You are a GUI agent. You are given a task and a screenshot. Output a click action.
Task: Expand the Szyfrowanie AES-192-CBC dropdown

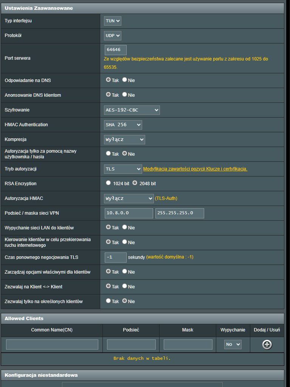pos(132,110)
